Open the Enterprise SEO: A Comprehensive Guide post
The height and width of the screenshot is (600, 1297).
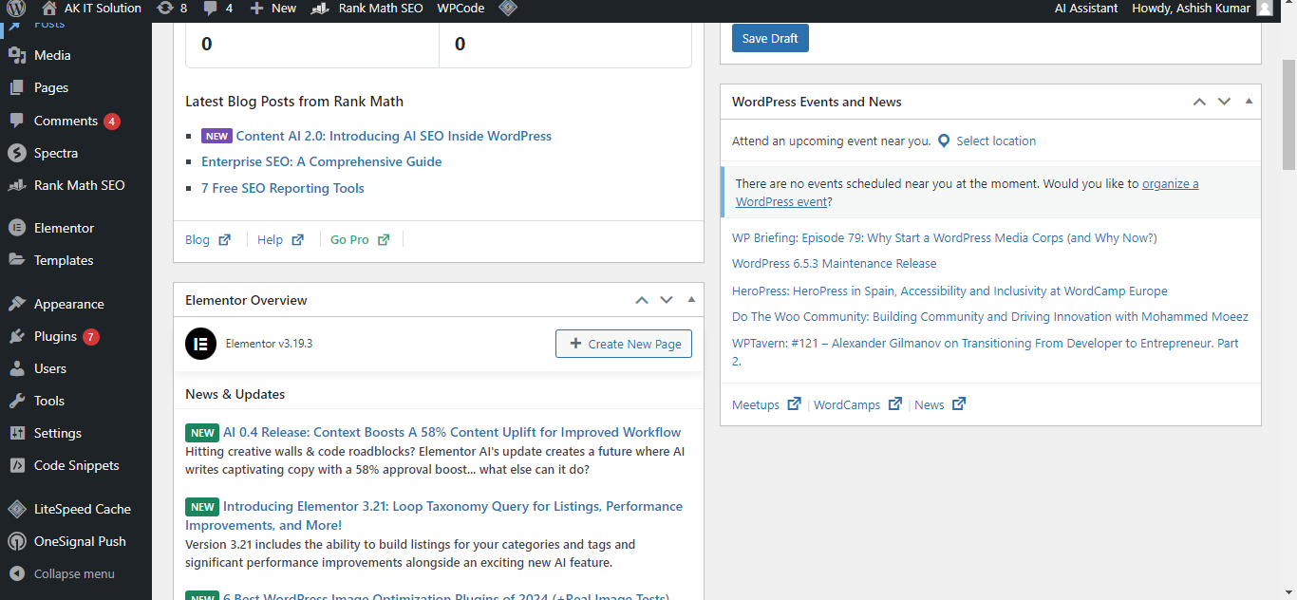[321, 161]
